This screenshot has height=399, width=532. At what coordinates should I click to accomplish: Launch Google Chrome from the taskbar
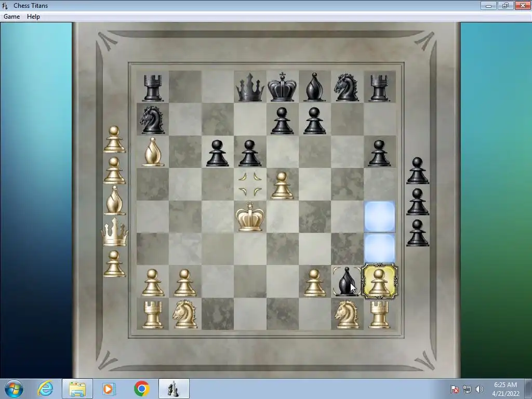(141, 389)
